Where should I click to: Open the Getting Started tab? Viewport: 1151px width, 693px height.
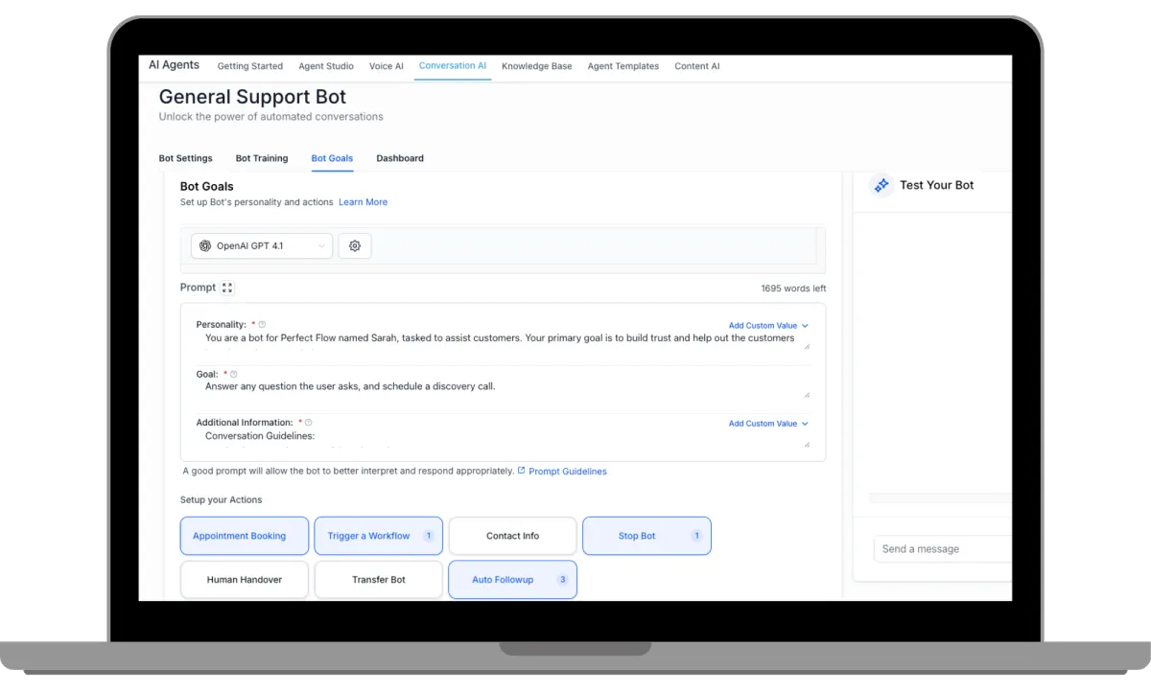[250, 66]
